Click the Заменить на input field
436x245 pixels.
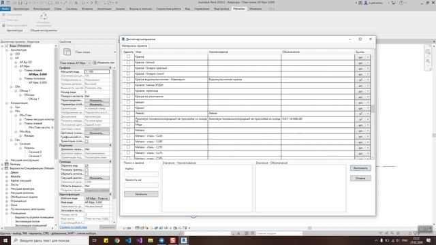(141, 185)
